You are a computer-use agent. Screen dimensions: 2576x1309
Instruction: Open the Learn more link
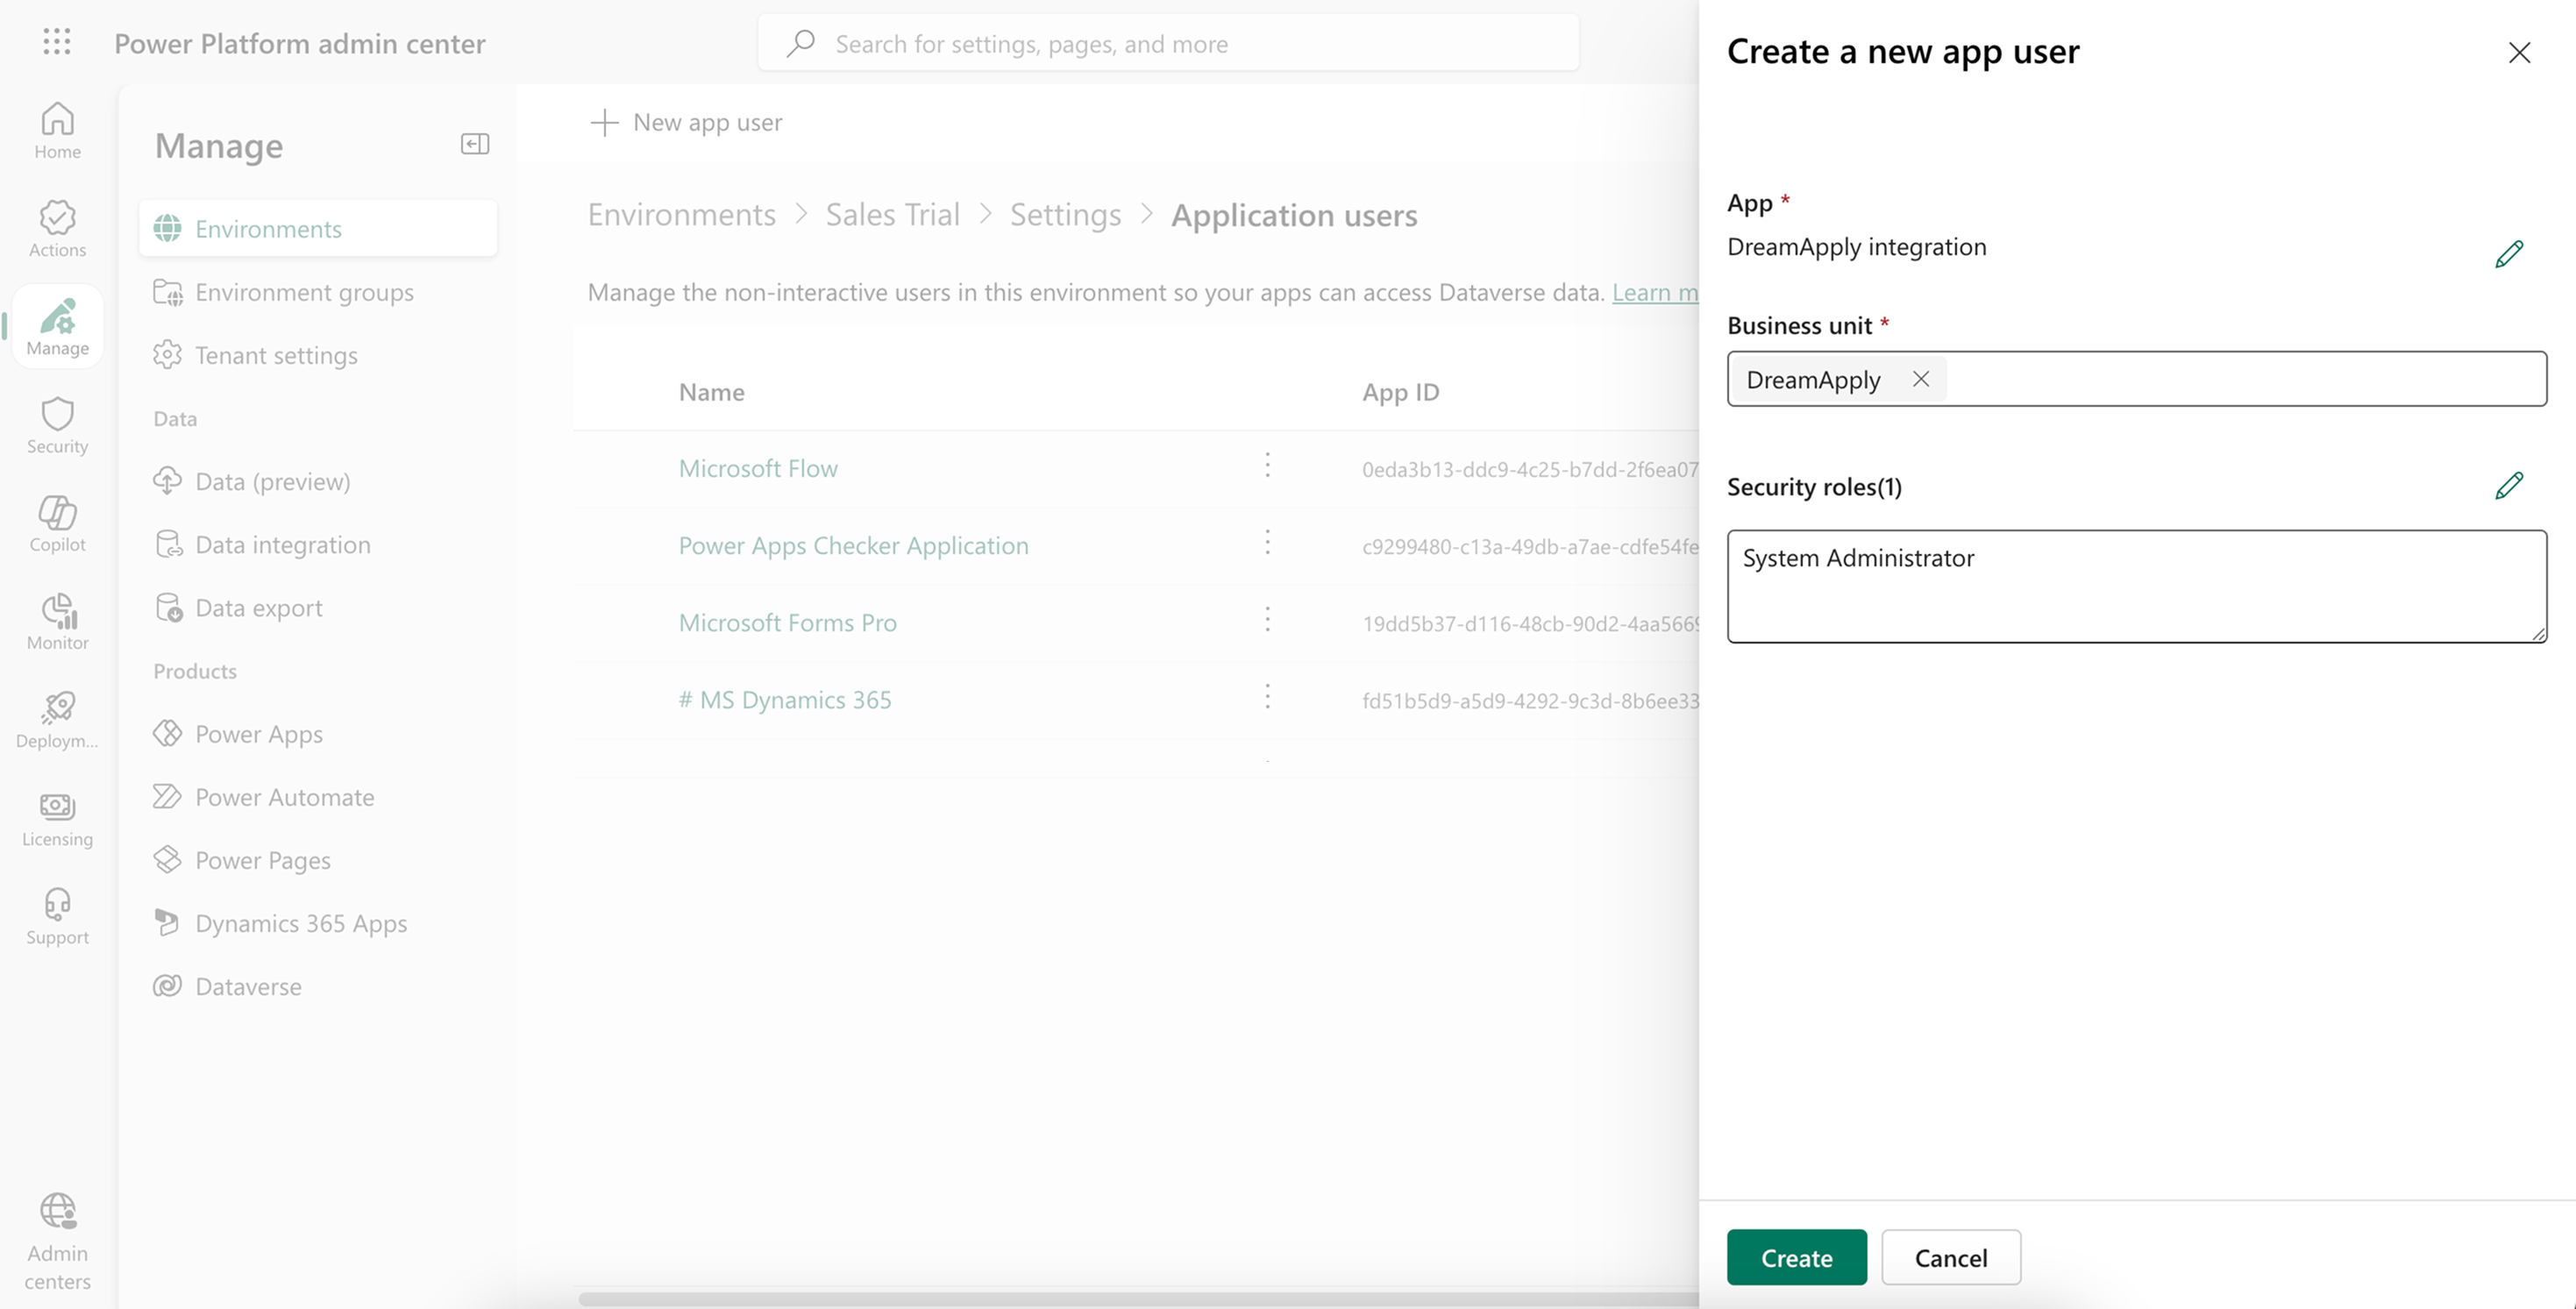[x=1655, y=292]
